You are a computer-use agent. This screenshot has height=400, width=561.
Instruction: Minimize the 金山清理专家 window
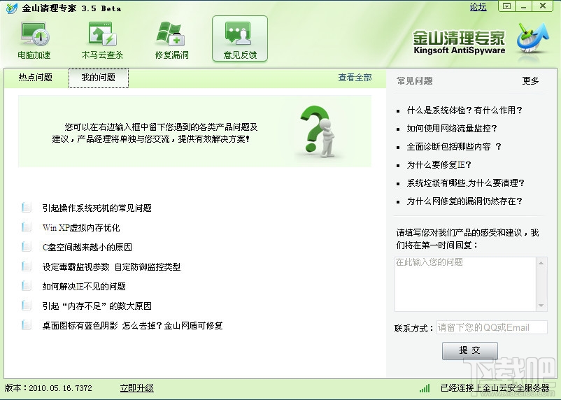point(523,6)
